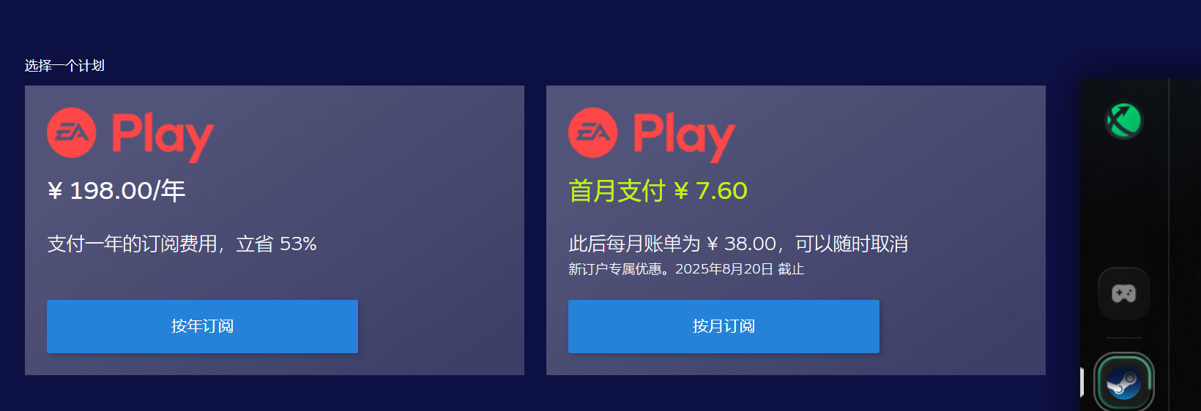Click the EA circle logo on monthly plan
The image size is (1201, 411).
coord(593,133)
